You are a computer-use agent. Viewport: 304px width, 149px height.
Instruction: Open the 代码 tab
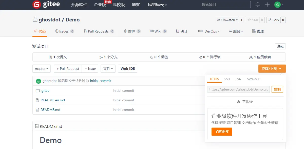click(40, 31)
